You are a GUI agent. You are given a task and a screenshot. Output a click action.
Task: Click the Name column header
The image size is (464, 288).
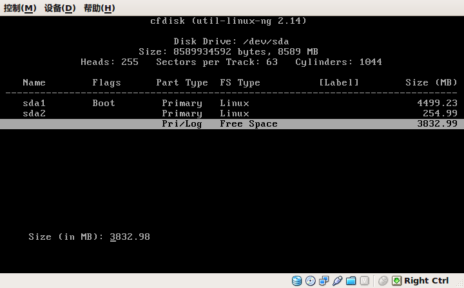tap(34, 82)
